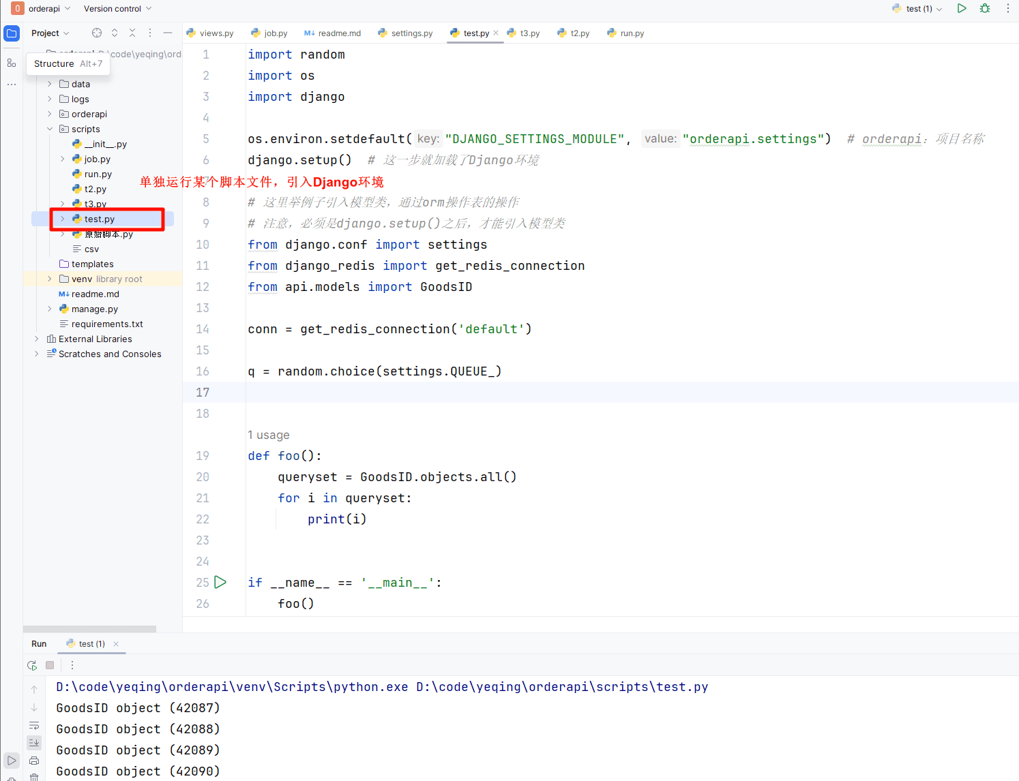Run the test (1) configuration
This screenshot has height=781, width=1019.
click(962, 8)
